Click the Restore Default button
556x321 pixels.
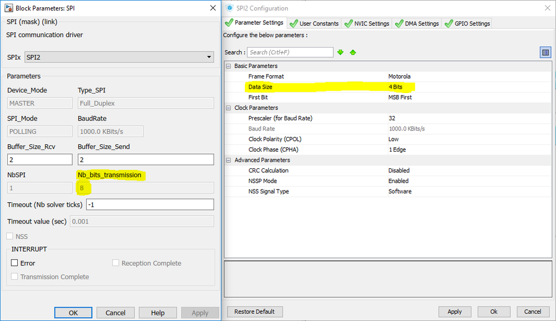point(254,312)
